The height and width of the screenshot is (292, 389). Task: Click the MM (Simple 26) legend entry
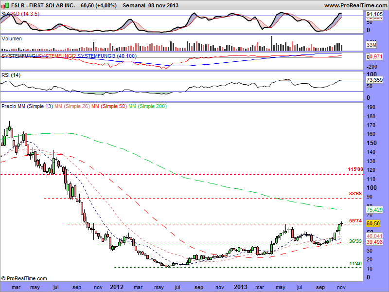72,106
